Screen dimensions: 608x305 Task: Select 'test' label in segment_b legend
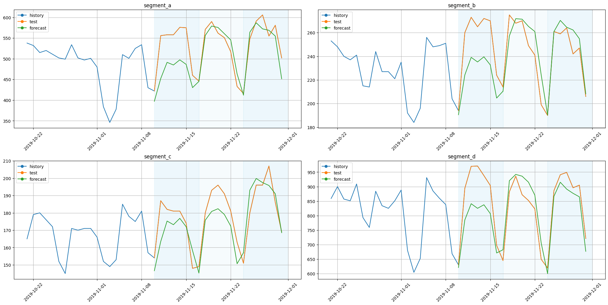click(338, 22)
